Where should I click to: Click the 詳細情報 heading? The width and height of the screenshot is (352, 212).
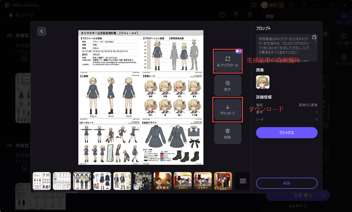(264, 97)
